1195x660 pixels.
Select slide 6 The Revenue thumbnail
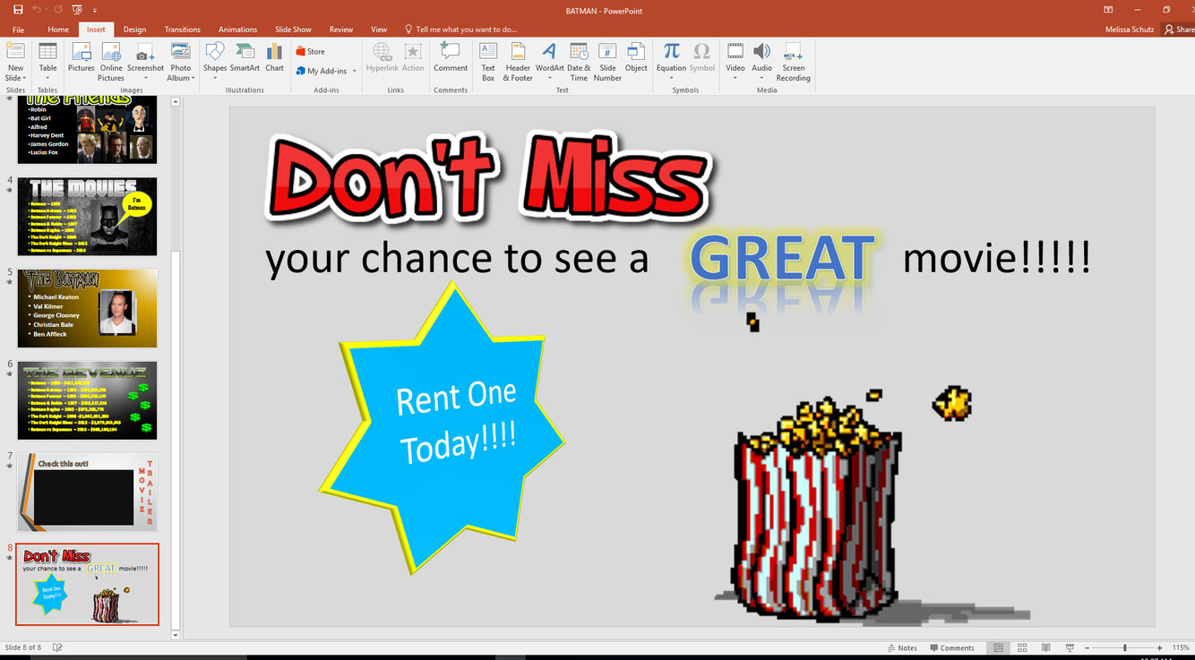coord(87,400)
